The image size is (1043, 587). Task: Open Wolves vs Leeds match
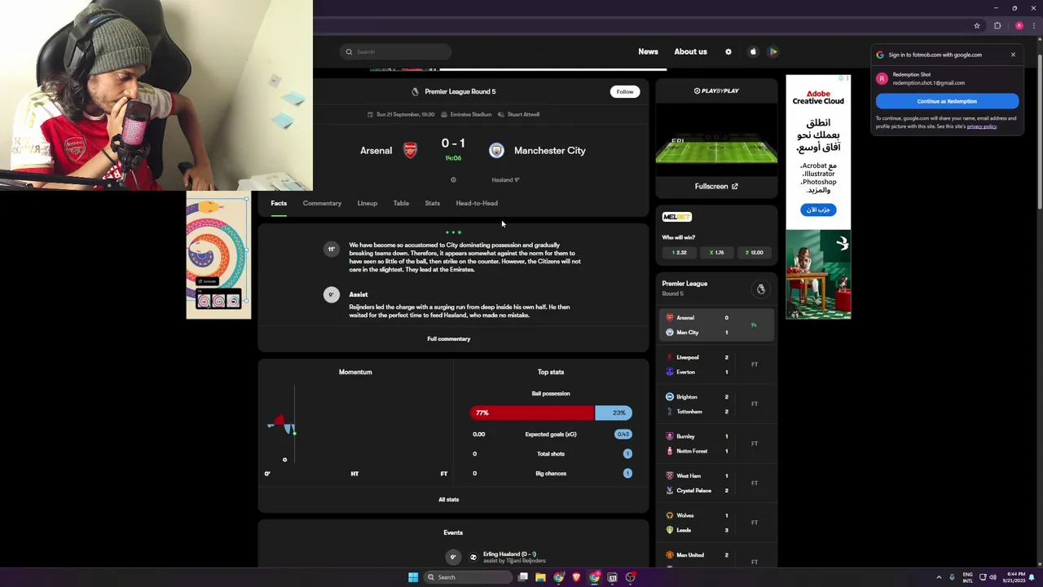pos(716,523)
